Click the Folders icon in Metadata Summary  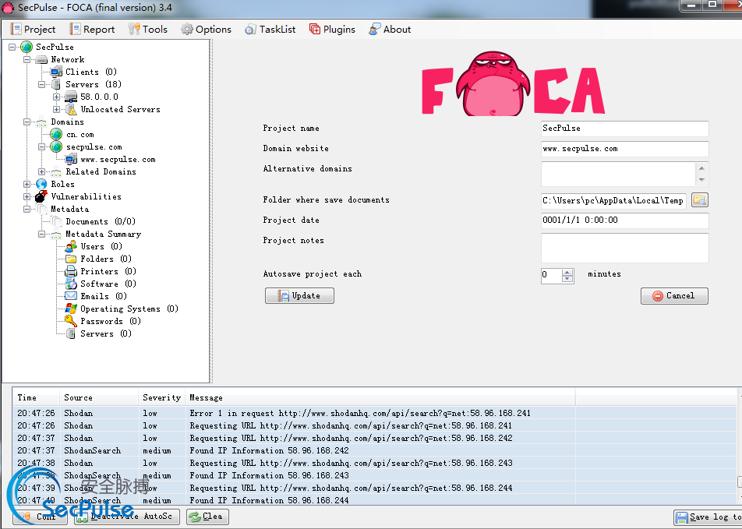pos(71,259)
